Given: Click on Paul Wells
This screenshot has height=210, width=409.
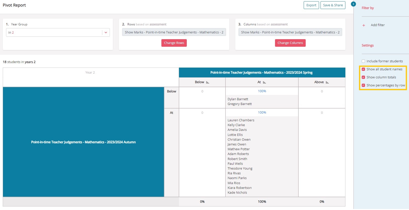Looking at the screenshot, I should pos(235,164).
